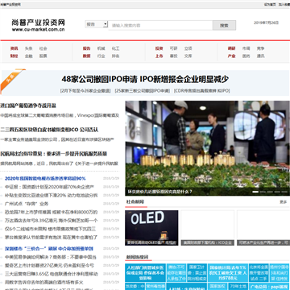Click the 搜索 search button
The image size is (290, 290).
pyautogui.click(x=224, y=25)
